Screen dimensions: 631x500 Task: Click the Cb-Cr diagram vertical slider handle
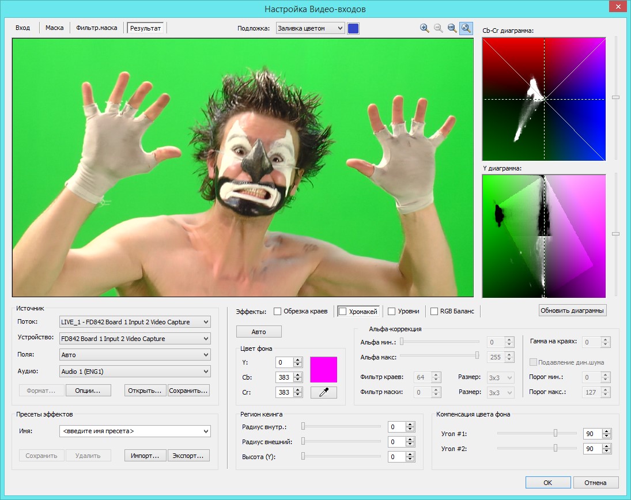(615, 97)
